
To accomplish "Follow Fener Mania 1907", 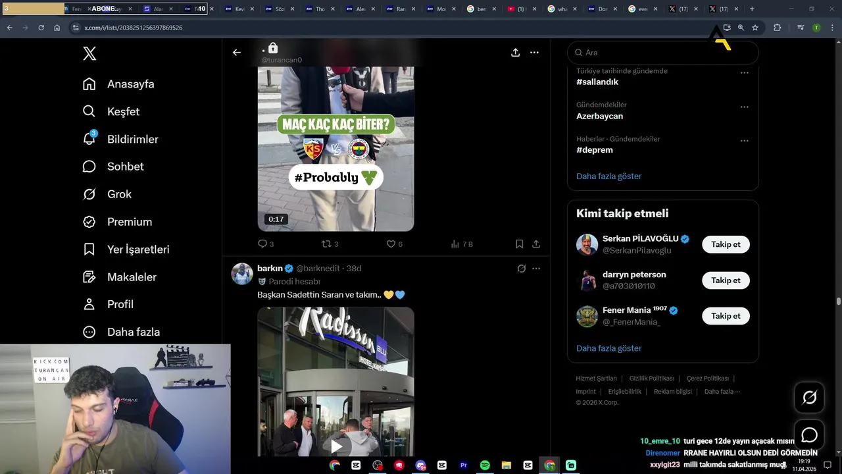I will click(726, 316).
